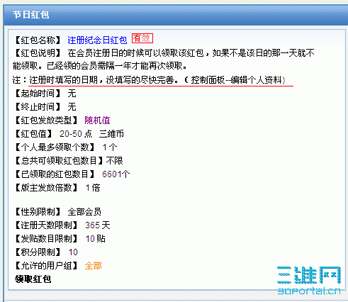Viewport: 348px width, 302px height.
Task: Click the 【终止时间】 label
Action: [38, 107]
